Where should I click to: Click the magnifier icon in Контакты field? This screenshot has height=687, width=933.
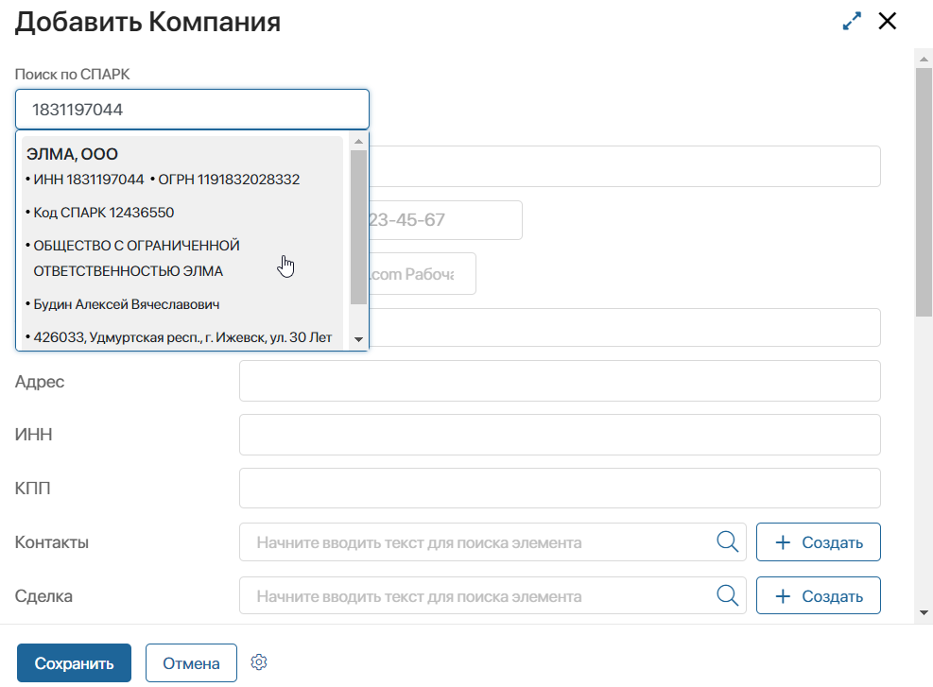tap(727, 541)
